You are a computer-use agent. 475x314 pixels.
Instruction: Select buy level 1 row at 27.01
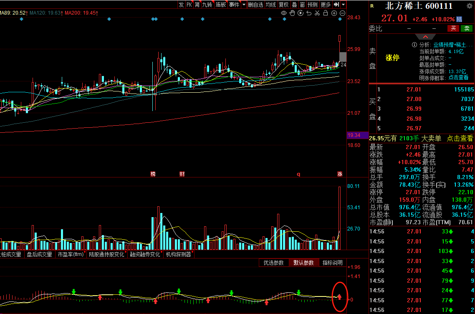pos(425,90)
